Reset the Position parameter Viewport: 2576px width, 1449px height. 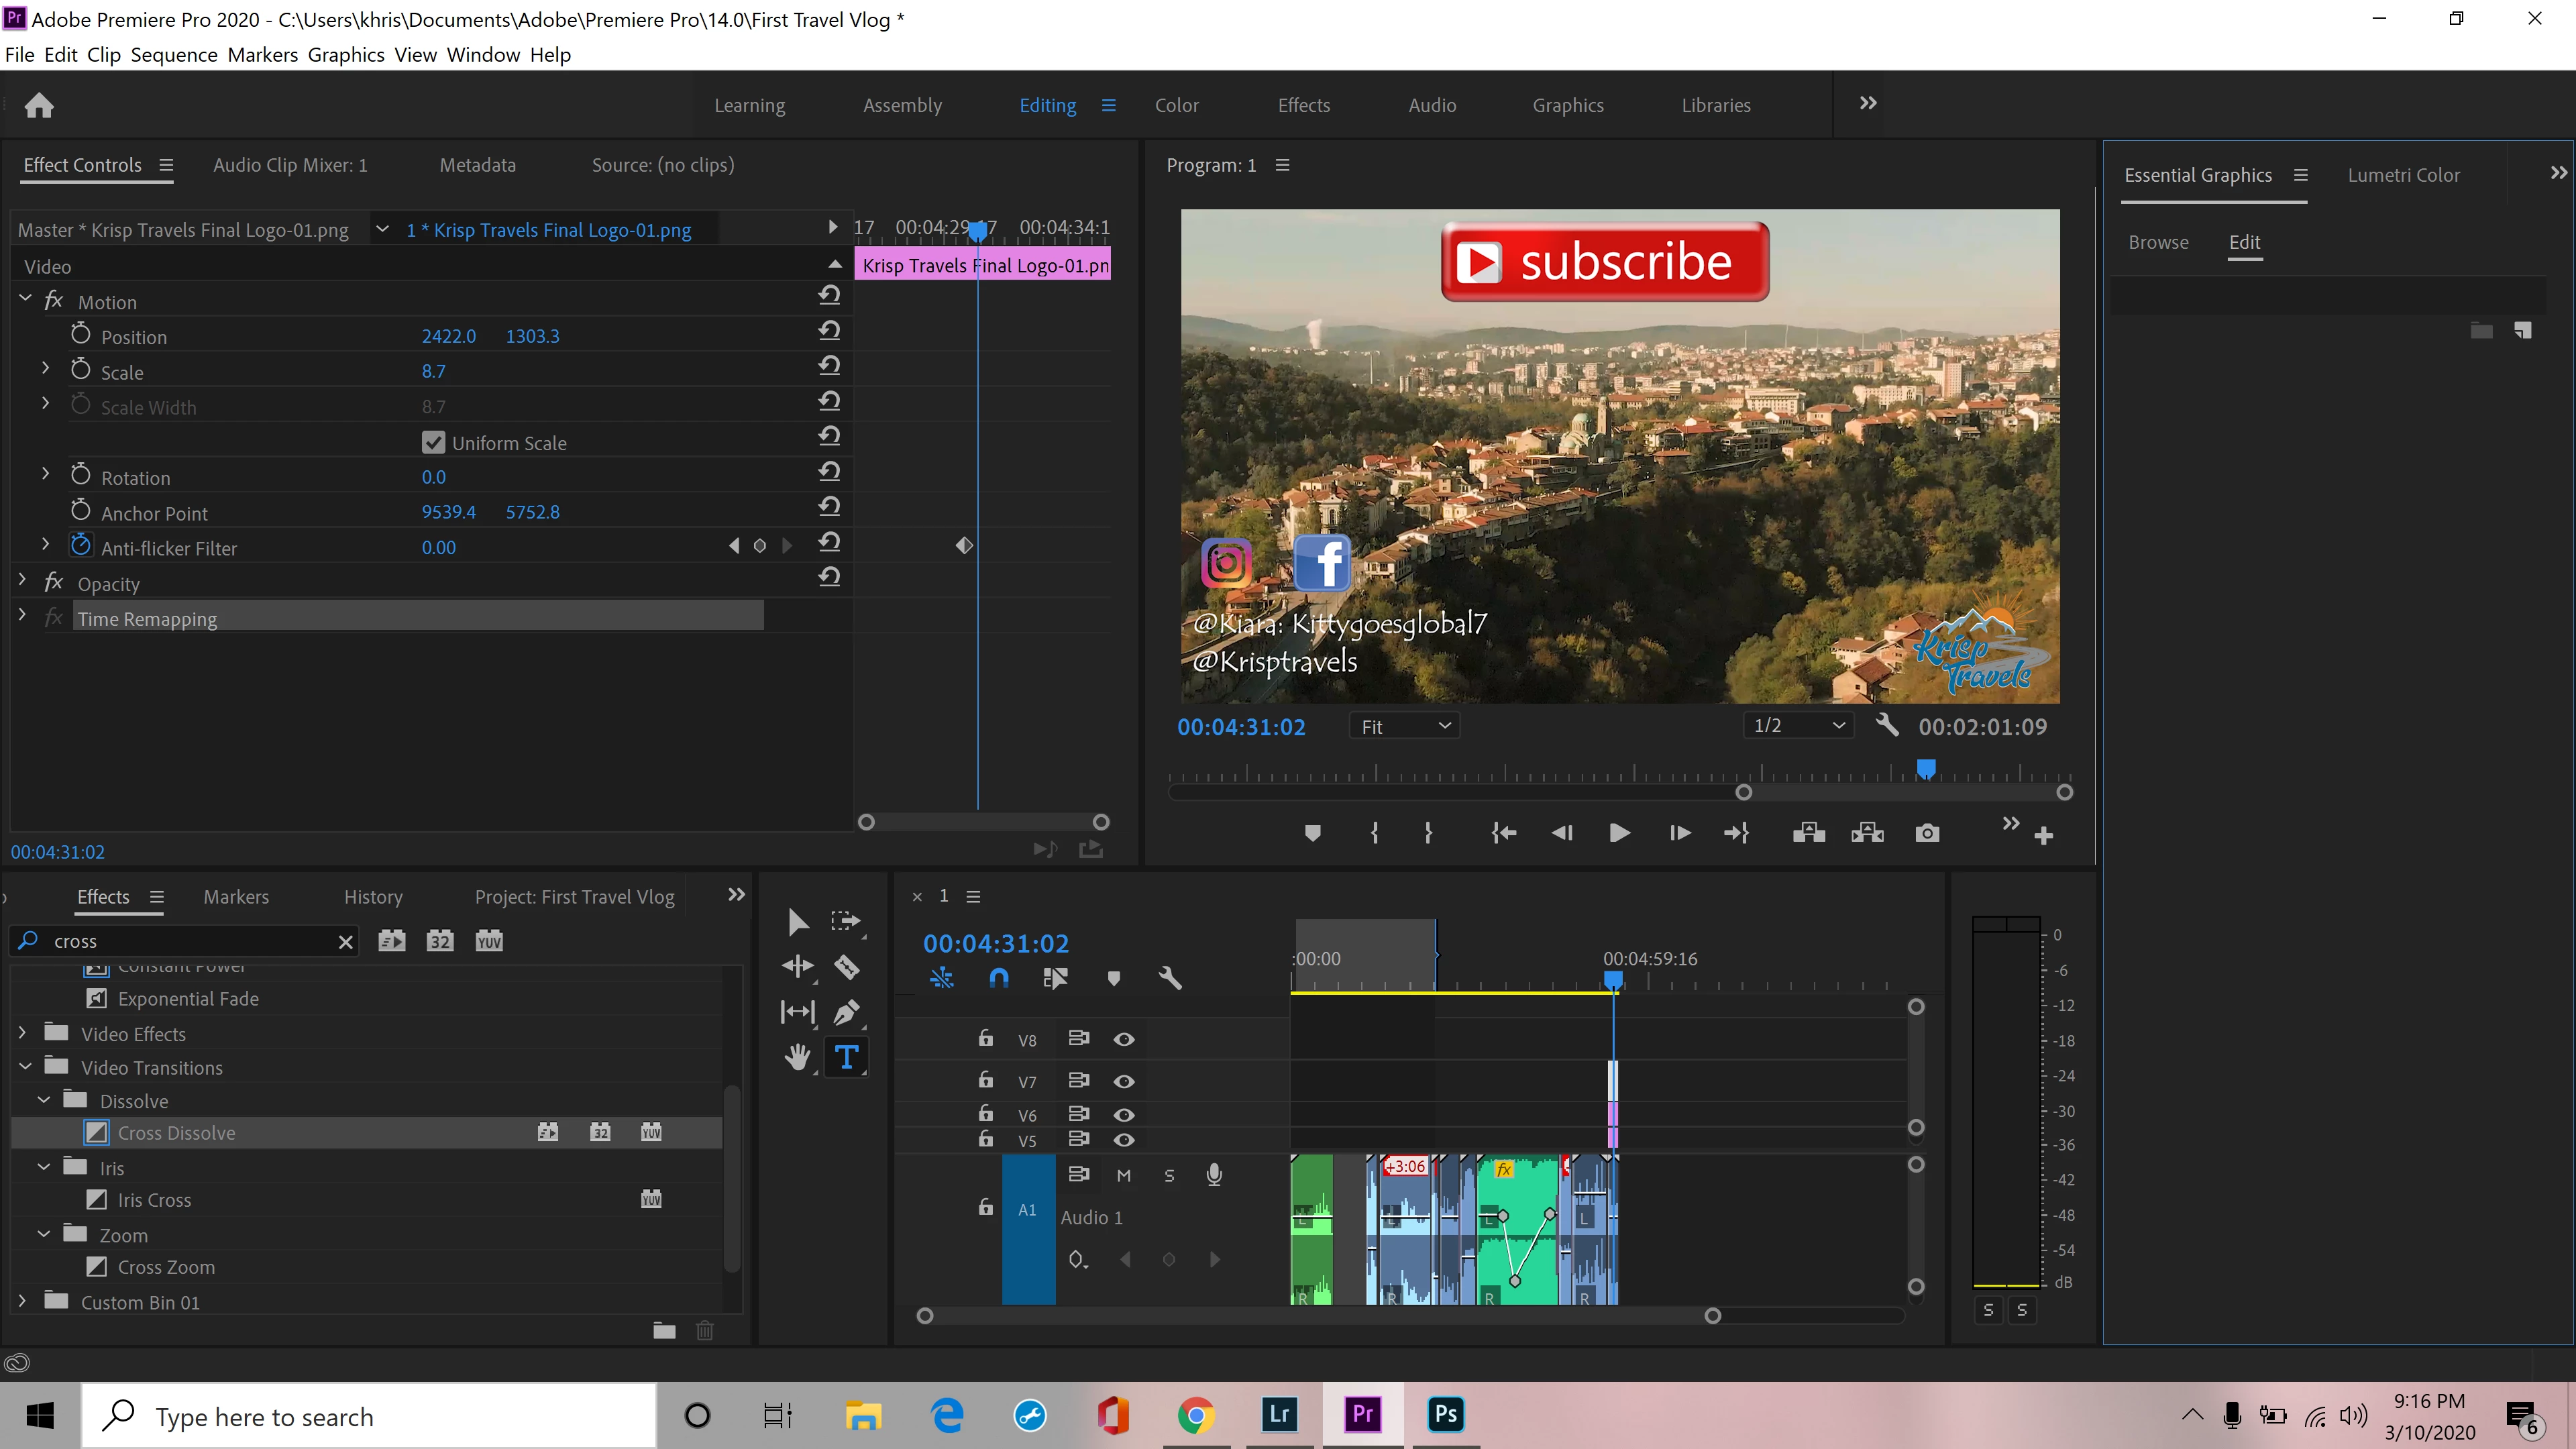[829, 331]
